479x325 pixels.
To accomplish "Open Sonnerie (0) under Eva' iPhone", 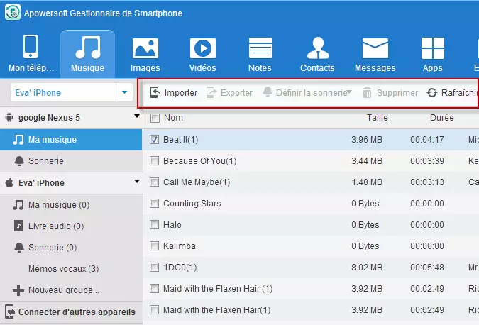I will pyautogui.click(x=71, y=248).
